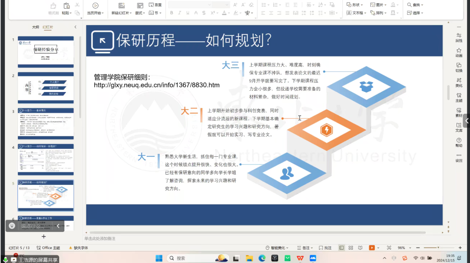Click the Reset (重置) slide button

155,5
